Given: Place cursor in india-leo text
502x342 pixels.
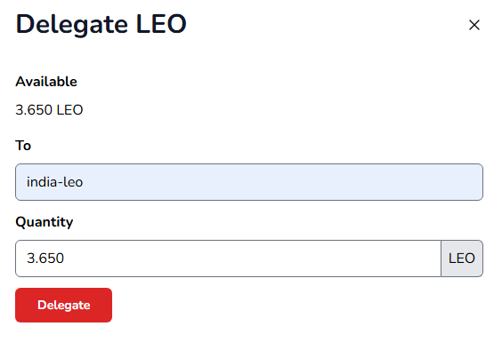Looking at the screenshot, I should click(55, 182).
